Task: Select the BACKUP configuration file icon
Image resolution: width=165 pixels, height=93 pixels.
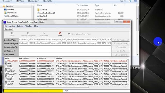Action: pyautogui.click(x=38, y=16)
